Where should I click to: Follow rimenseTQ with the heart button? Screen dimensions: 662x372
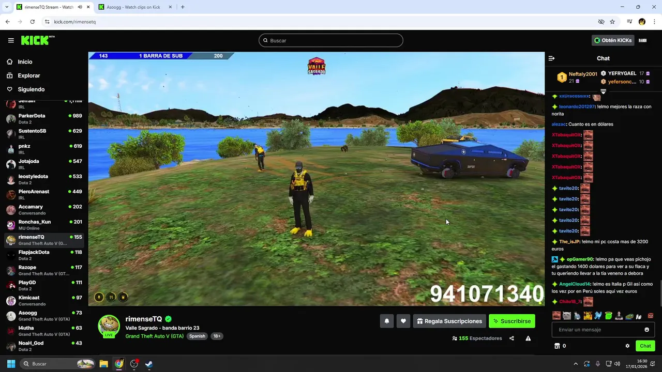click(x=403, y=321)
